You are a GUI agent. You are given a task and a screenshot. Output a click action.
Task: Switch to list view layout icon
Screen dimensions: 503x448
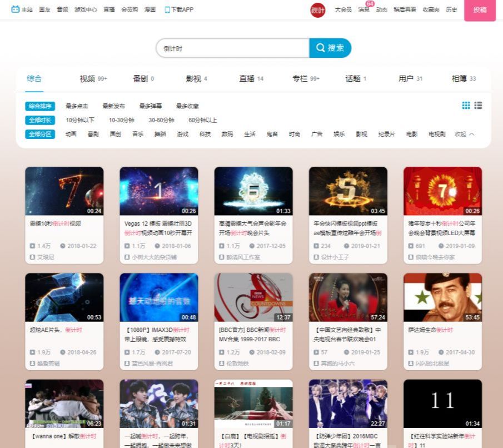click(478, 105)
